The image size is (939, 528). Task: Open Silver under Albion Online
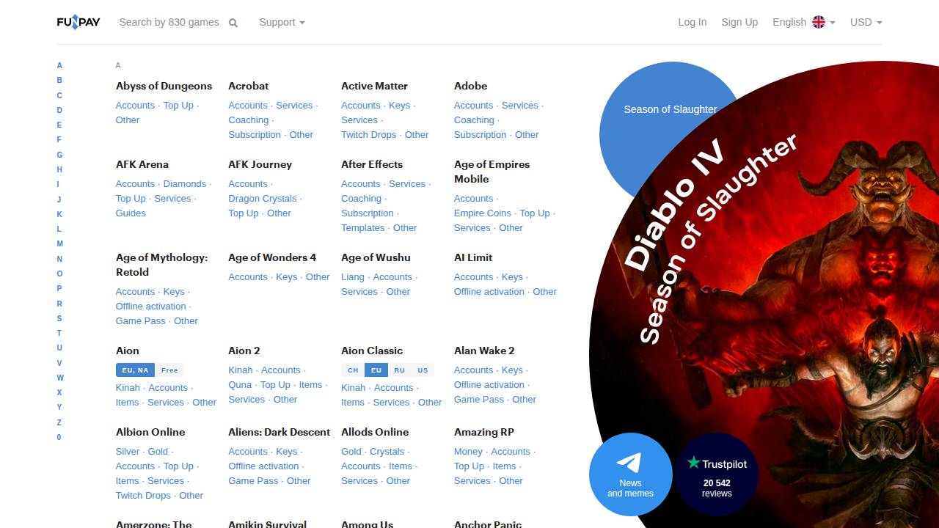(128, 452)
